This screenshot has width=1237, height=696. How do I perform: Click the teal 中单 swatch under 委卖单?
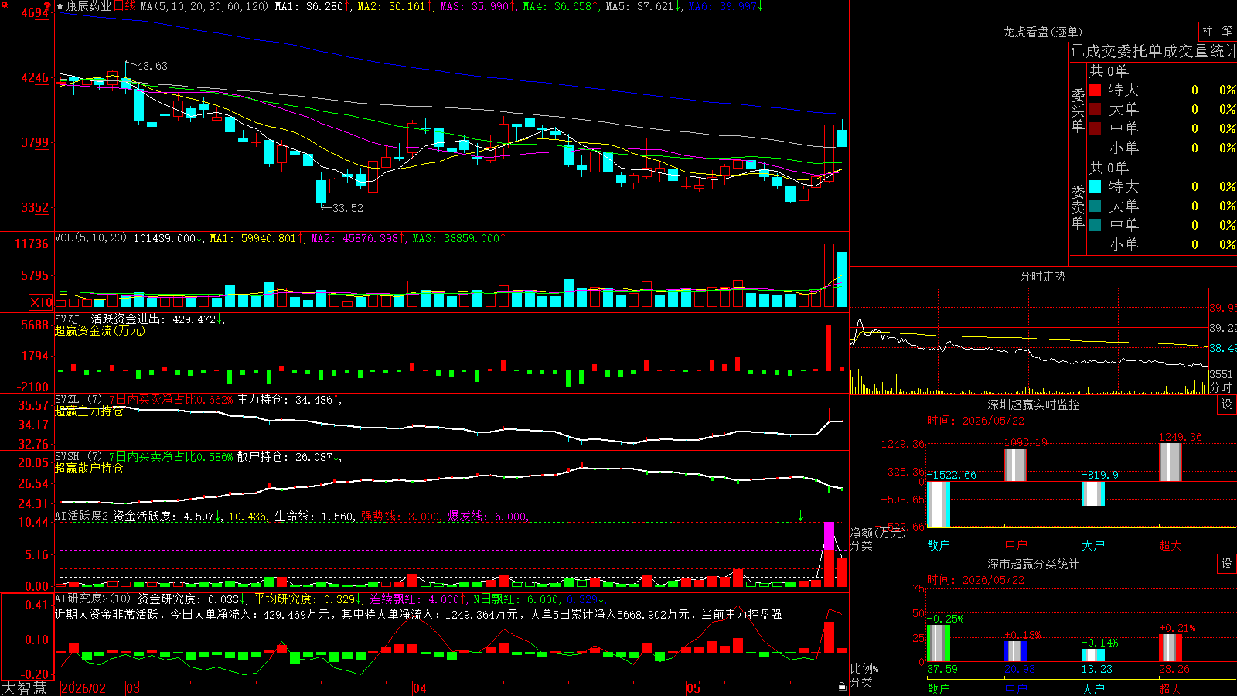(1095, 224)
